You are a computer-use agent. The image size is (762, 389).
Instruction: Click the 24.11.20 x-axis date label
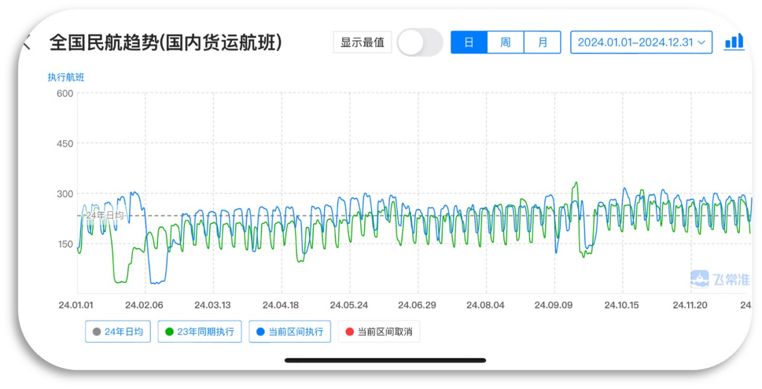[690, 305]
